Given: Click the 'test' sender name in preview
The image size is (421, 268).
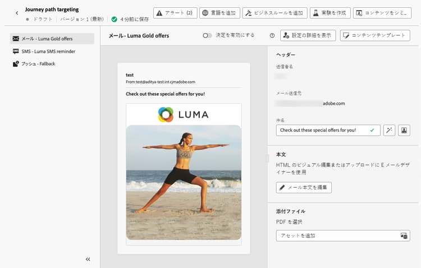Looking at the screenshot, I should [130, 75].
